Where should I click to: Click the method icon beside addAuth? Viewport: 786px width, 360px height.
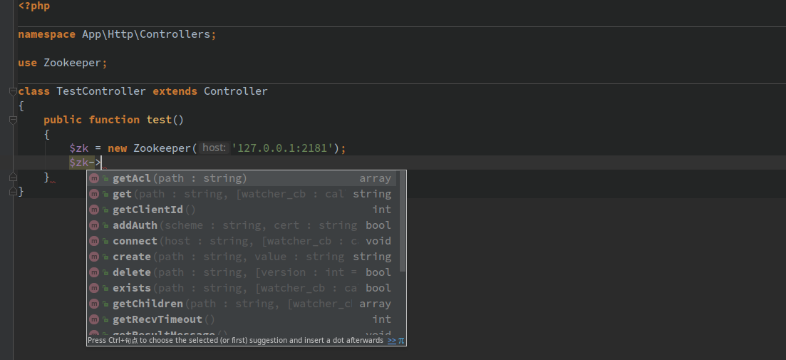coord(94,225)
